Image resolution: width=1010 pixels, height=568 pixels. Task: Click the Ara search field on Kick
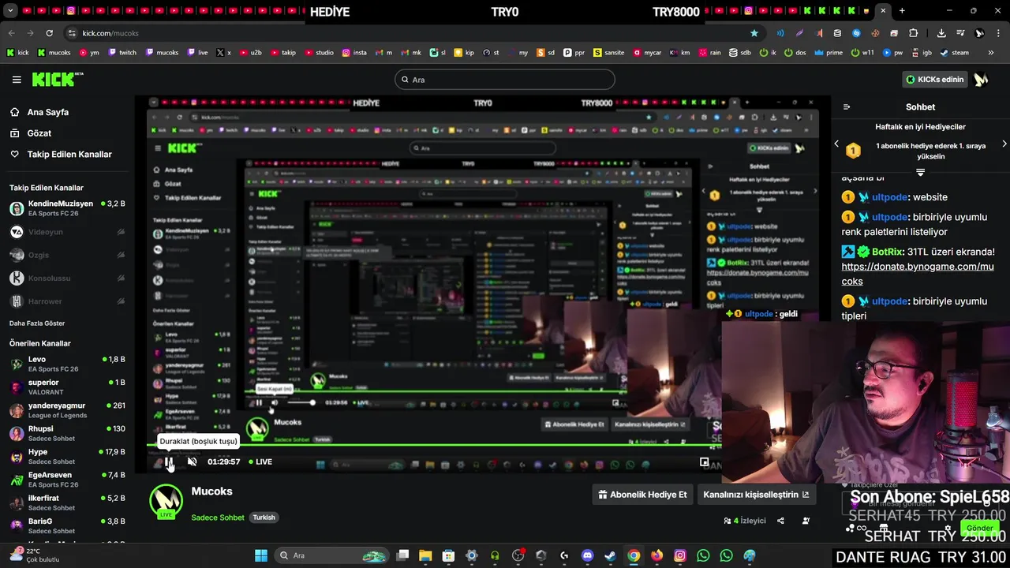(505, 80)
